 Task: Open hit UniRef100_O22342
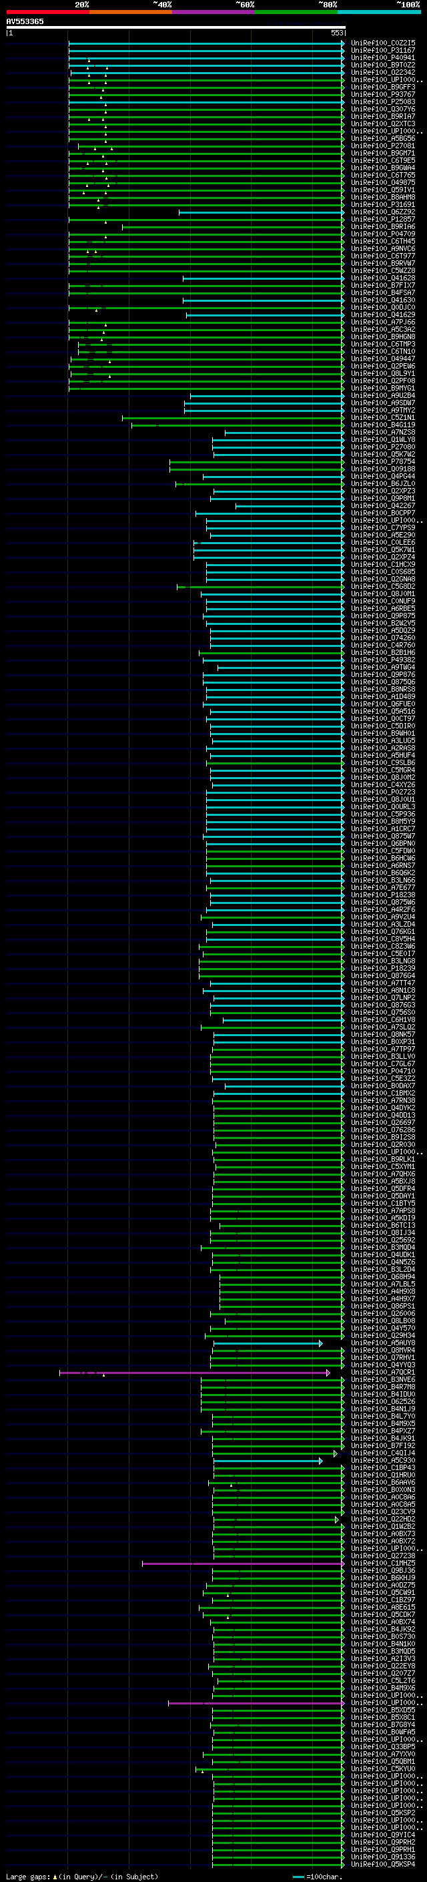click(382, 72)
